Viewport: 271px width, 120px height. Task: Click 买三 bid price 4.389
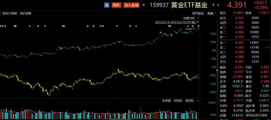click(x=239, y=52)
